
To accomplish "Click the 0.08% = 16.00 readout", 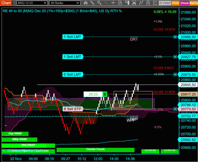I will tap(165, 12).
